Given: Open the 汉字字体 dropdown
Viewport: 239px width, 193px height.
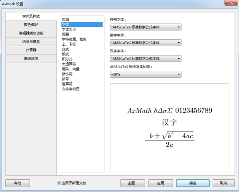Looking at the screenshot, I should [x=145, y=58].
